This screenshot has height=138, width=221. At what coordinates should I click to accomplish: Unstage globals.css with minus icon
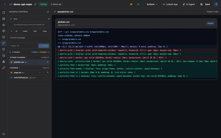click(x=40, y=62)
